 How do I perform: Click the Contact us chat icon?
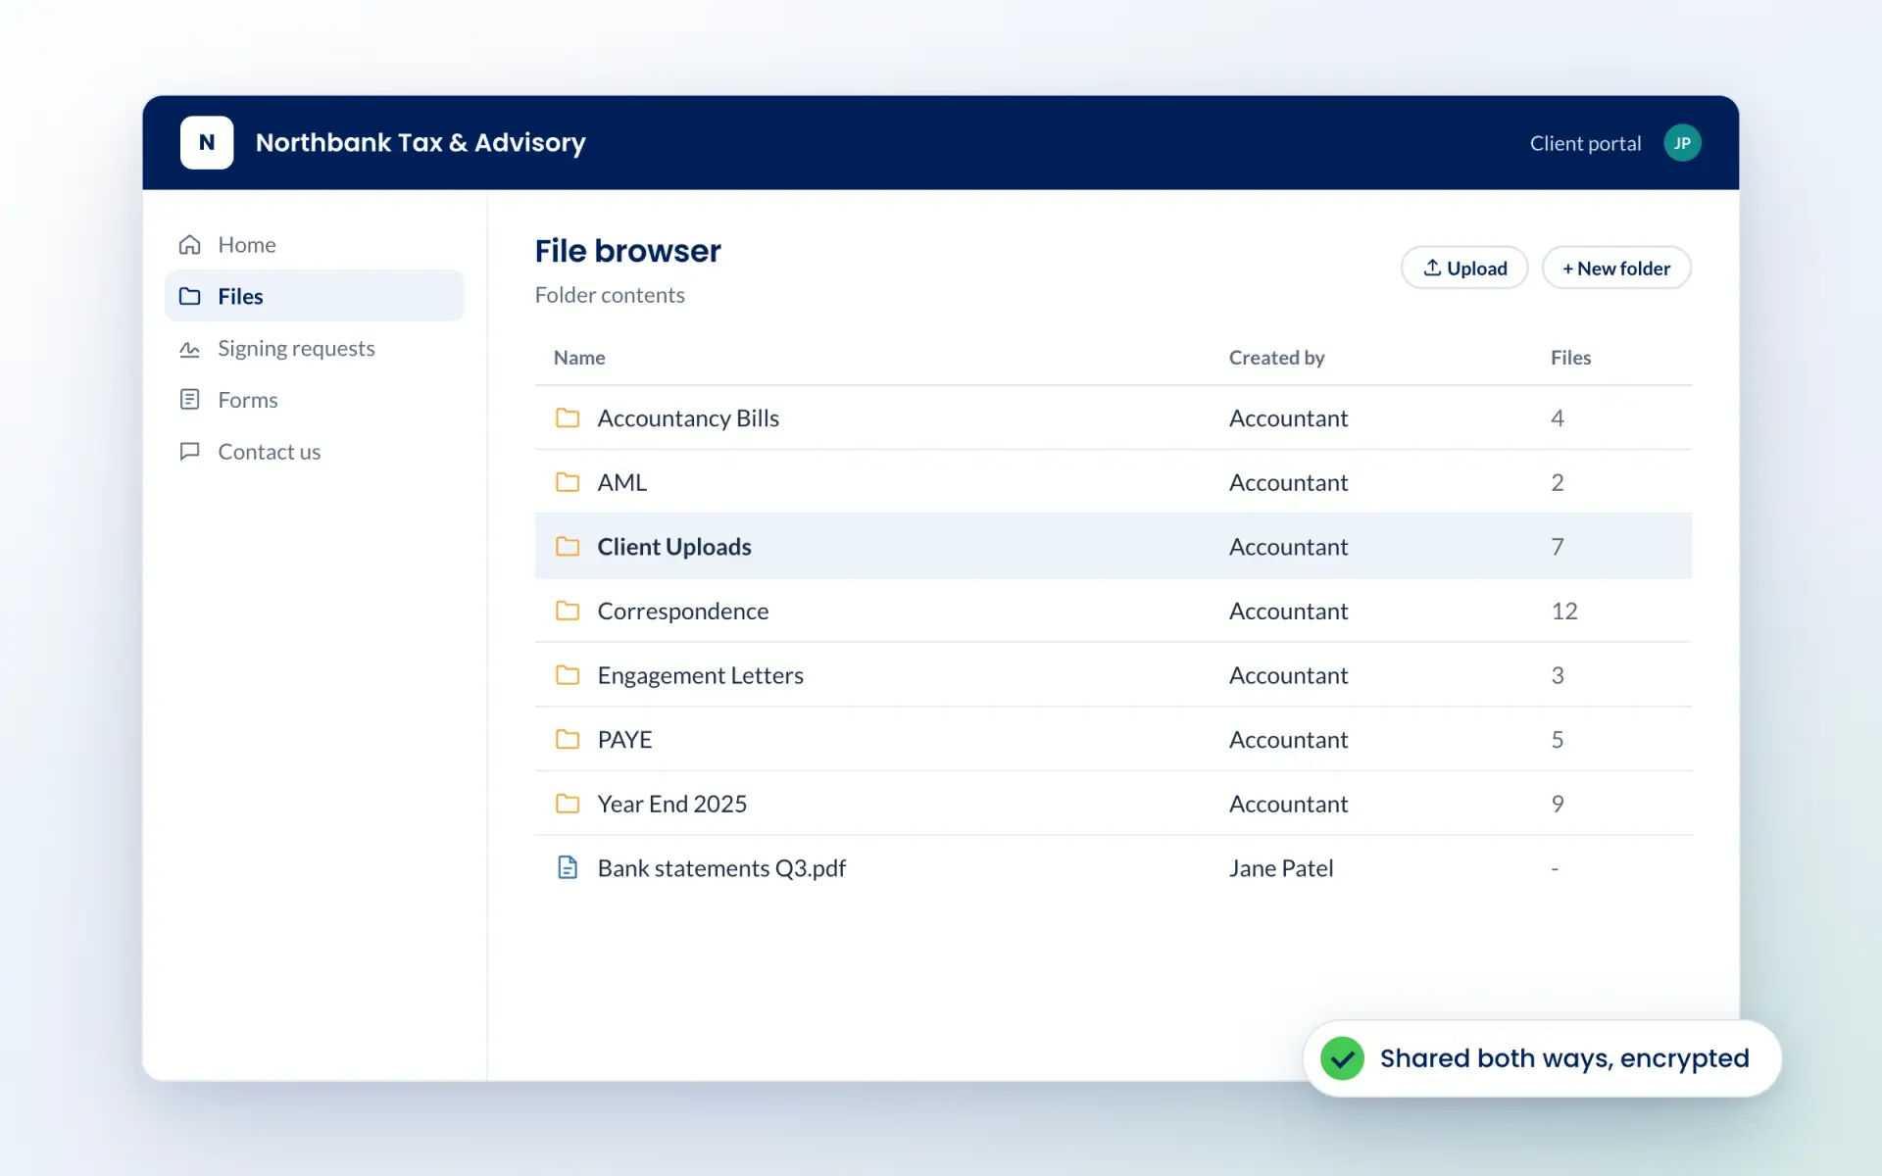coord(190,451)
